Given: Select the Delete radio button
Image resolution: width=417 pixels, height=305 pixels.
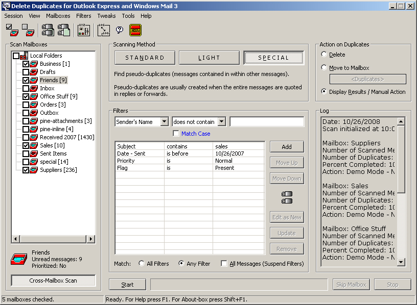Looking at the screenshot, I should pyautogui.click(x=324, y=55).
